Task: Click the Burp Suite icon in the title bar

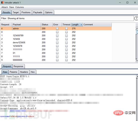Action: click(2, 3)
